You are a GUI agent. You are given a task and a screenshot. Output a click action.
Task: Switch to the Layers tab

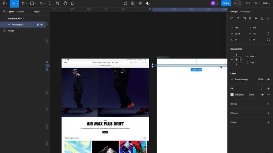click(x=11, y=11)
